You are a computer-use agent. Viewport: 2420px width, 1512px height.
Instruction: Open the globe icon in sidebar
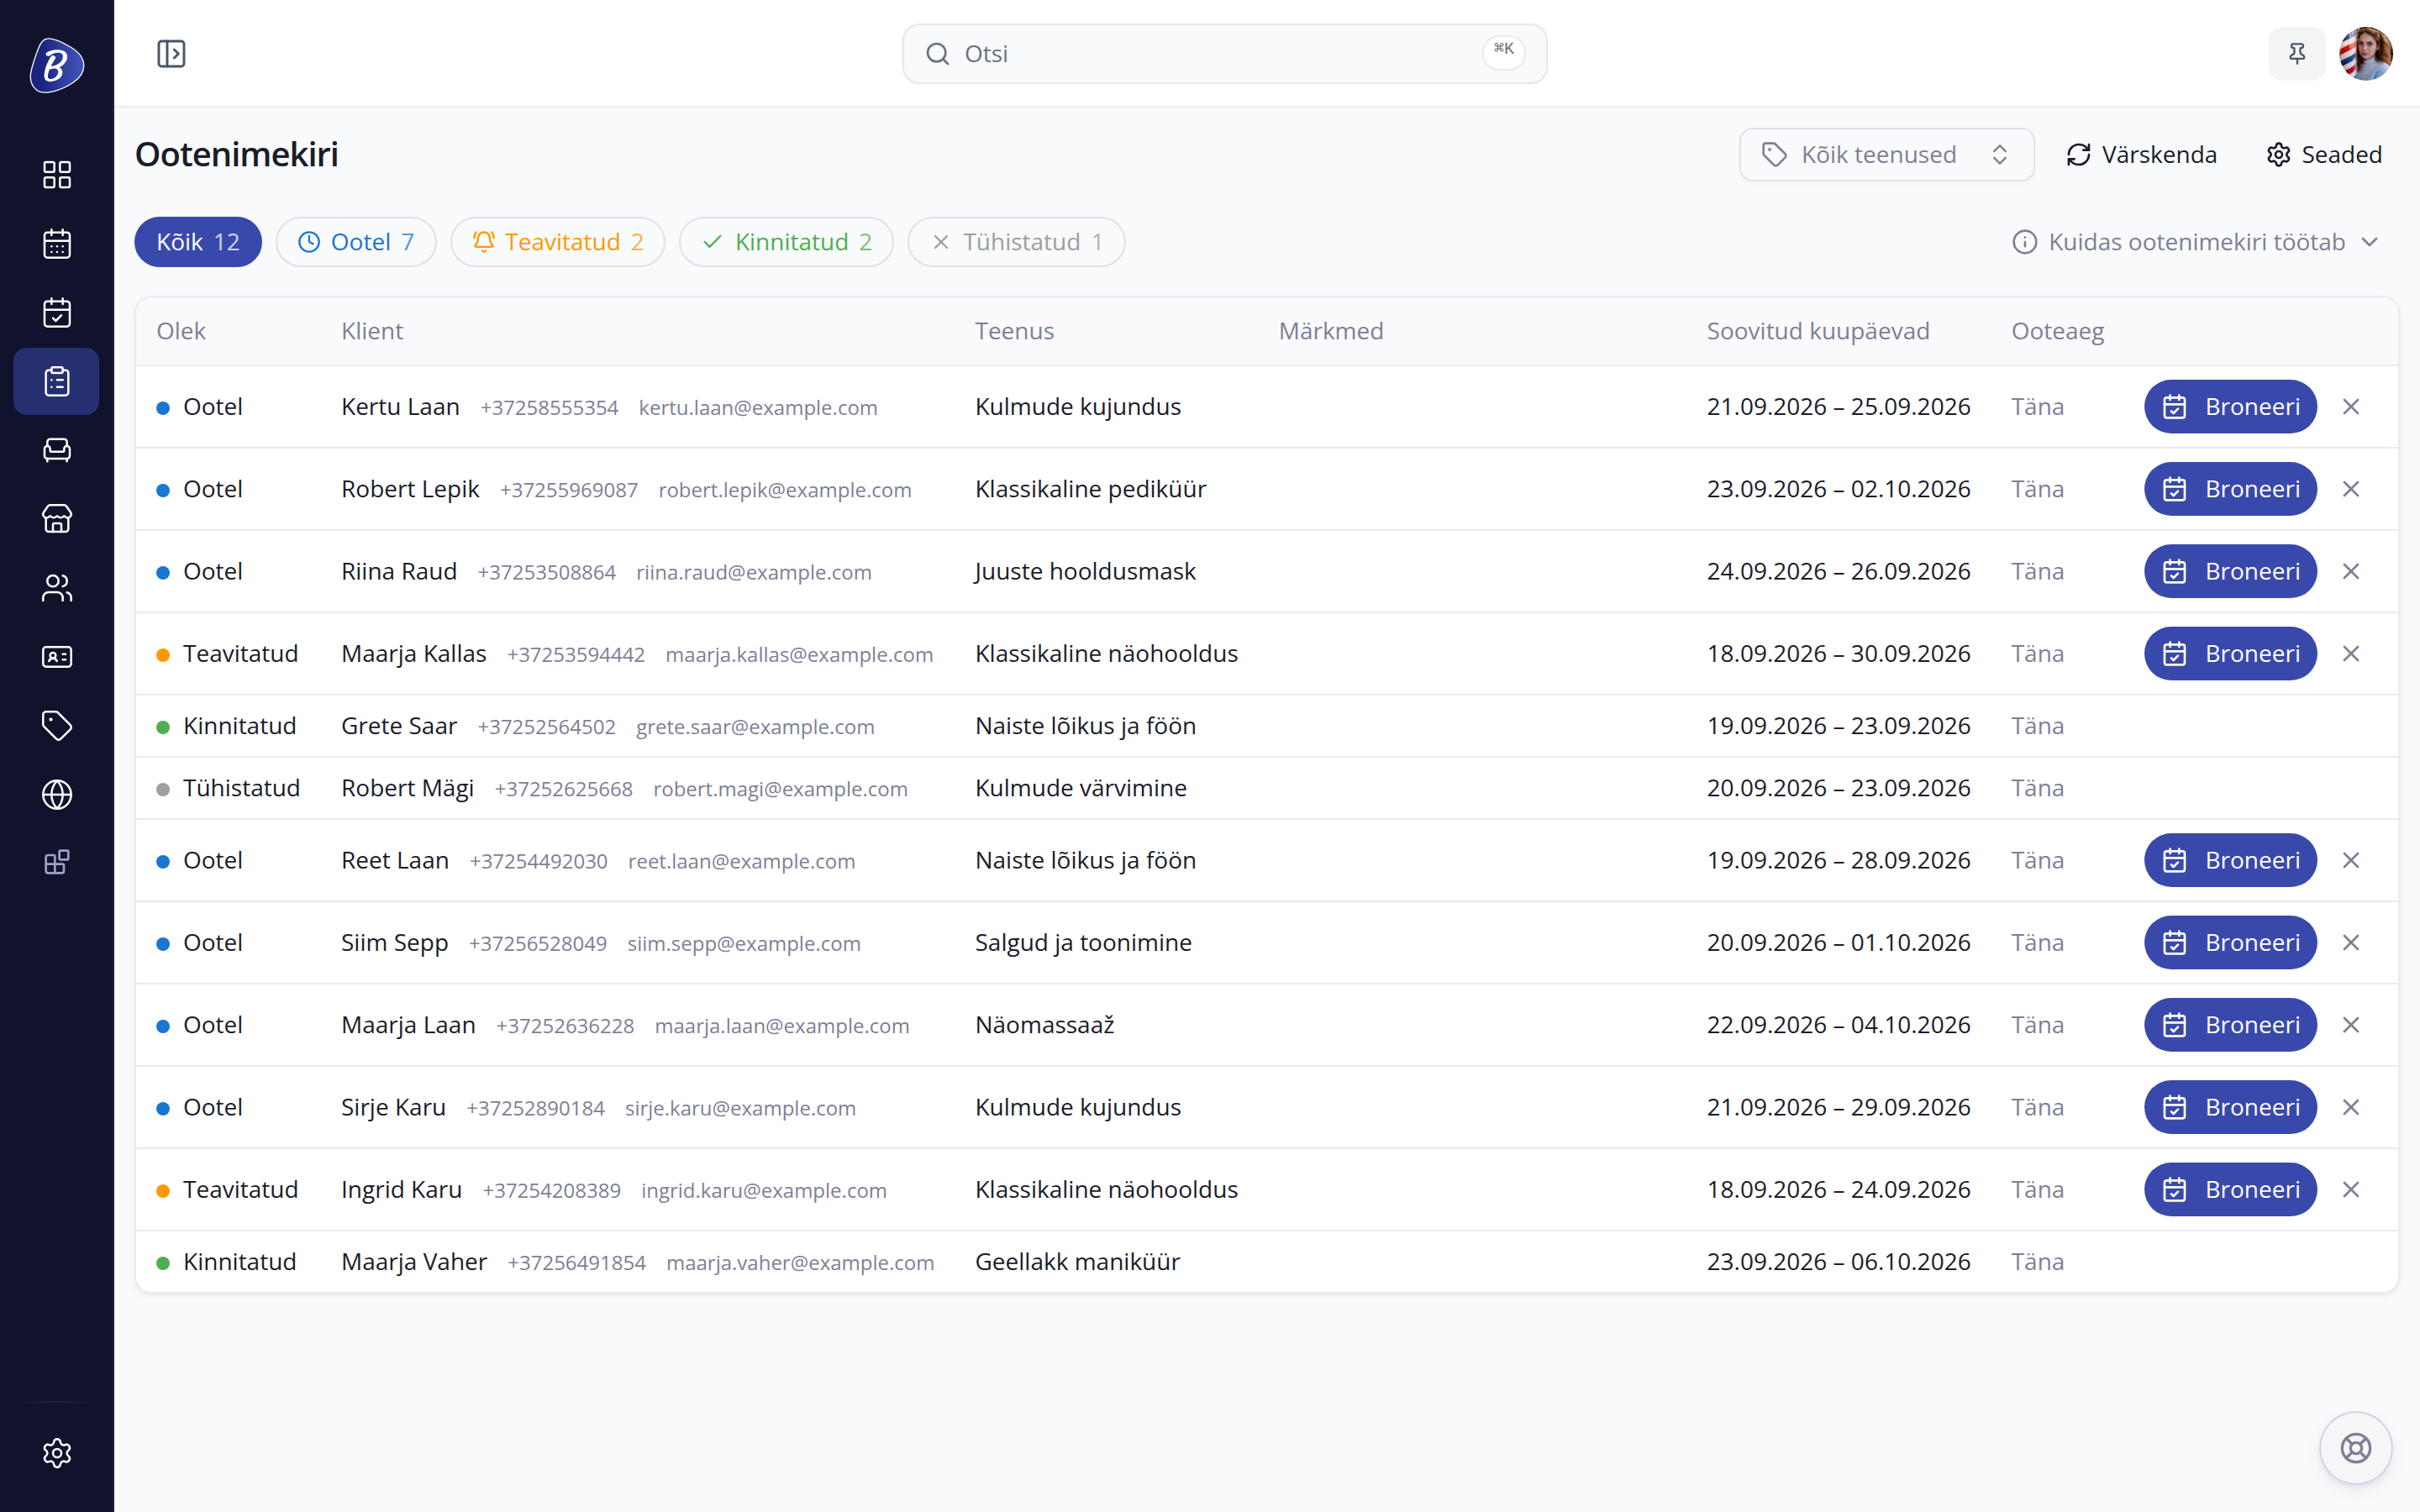(57, 794)
